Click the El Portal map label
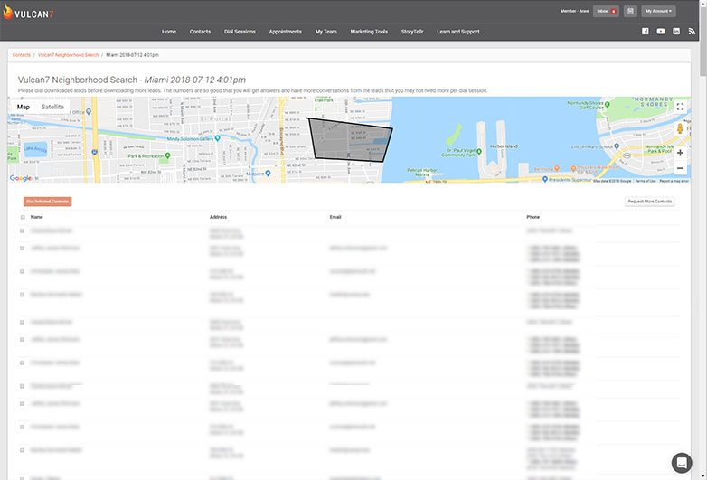Image resolution: width=707 pixels, height=480 pixels. (216, 118)
